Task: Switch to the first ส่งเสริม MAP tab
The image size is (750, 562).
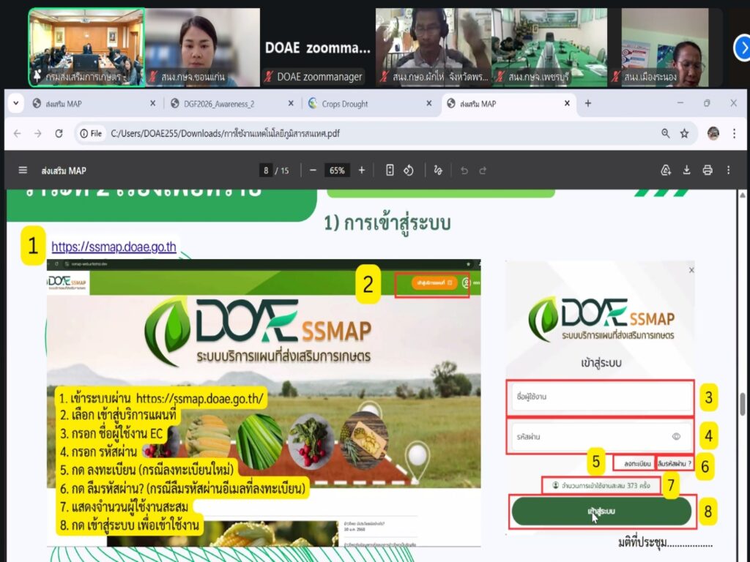Action: click(x=93, y=104)
